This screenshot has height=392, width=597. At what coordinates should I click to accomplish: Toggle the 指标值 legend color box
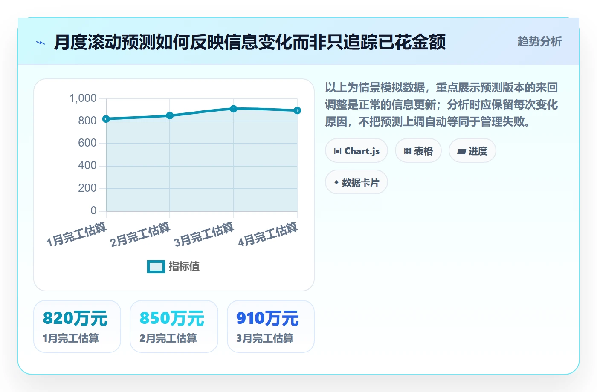156,267
